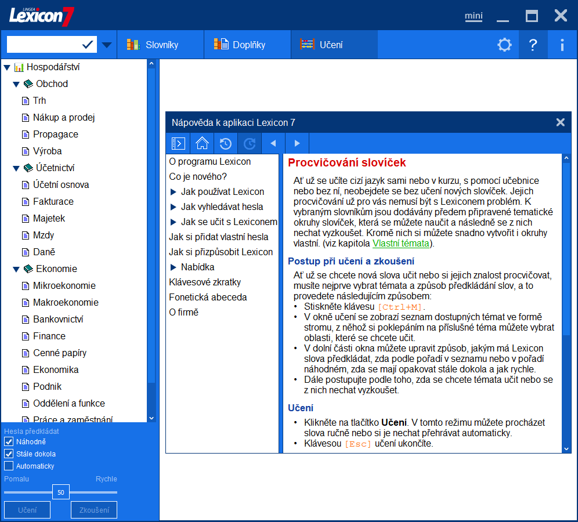Select the Propagace topic

click(56, 135)
